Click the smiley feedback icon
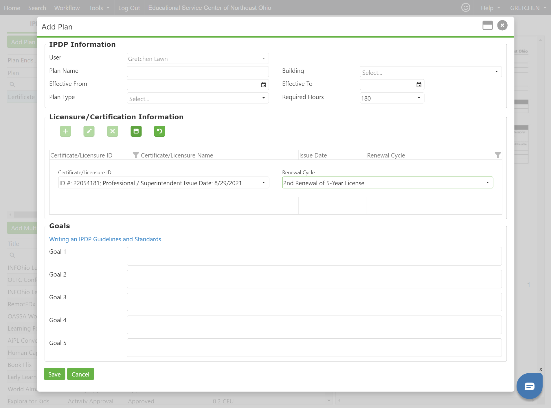This screenshot has width=551, height=408. 466,8
